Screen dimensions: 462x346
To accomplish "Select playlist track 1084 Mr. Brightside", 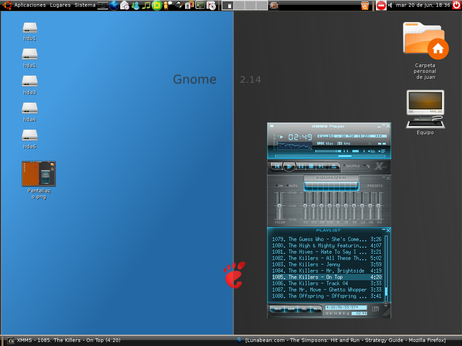I will (327, 271).
